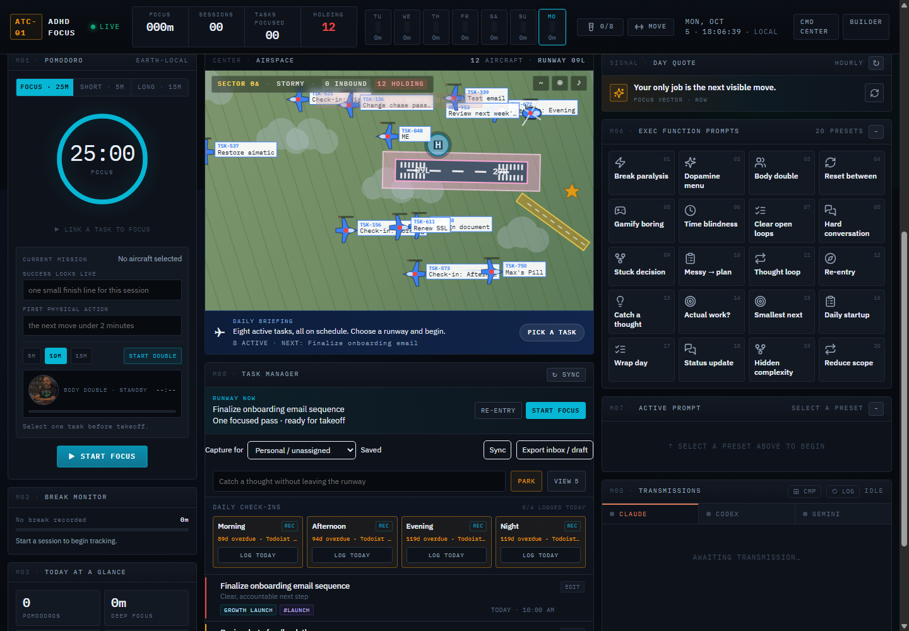Click the Pick a Task button
This screenshot has width=909, height=631.
pos(552,333)
